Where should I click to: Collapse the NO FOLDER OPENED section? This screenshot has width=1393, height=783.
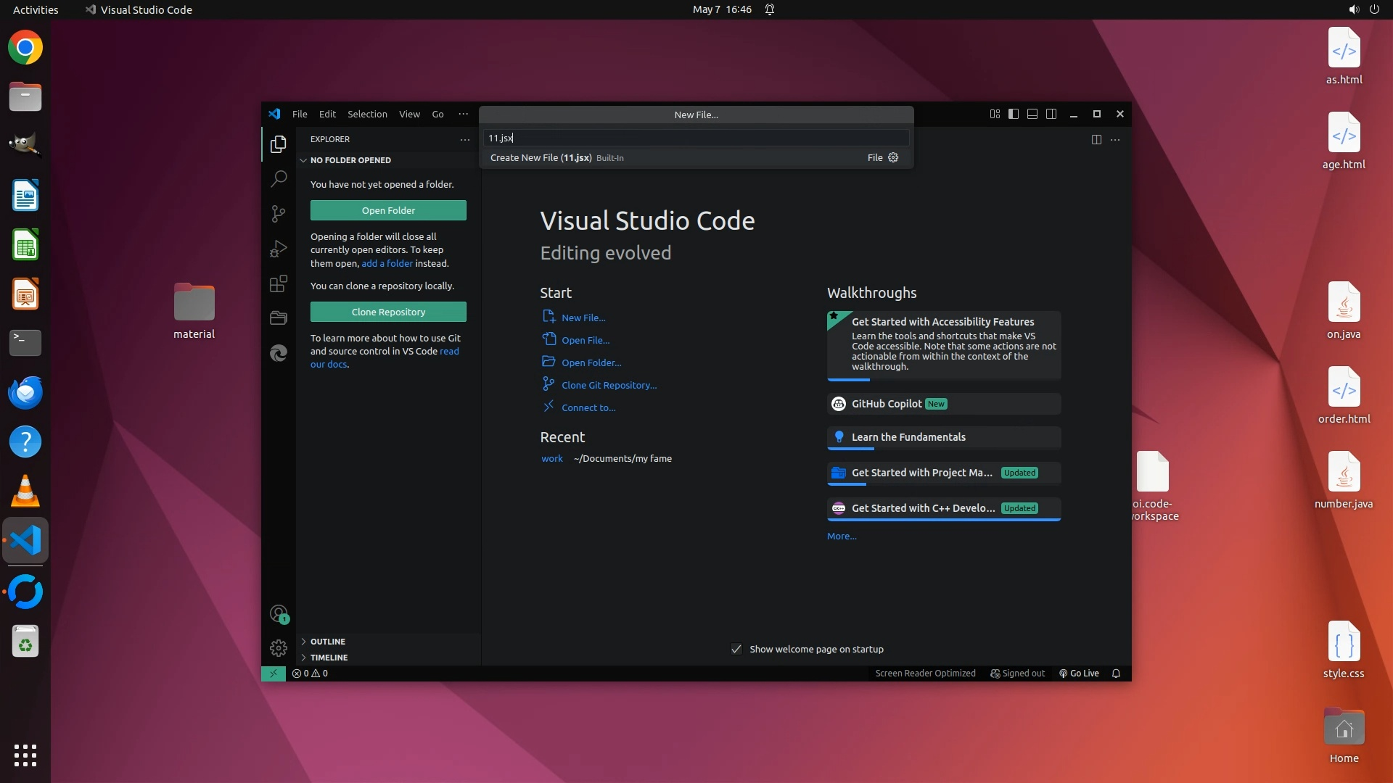tap(350, 160)
